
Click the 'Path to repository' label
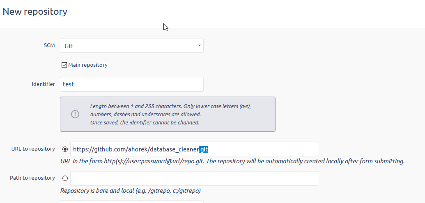(32, 178)
